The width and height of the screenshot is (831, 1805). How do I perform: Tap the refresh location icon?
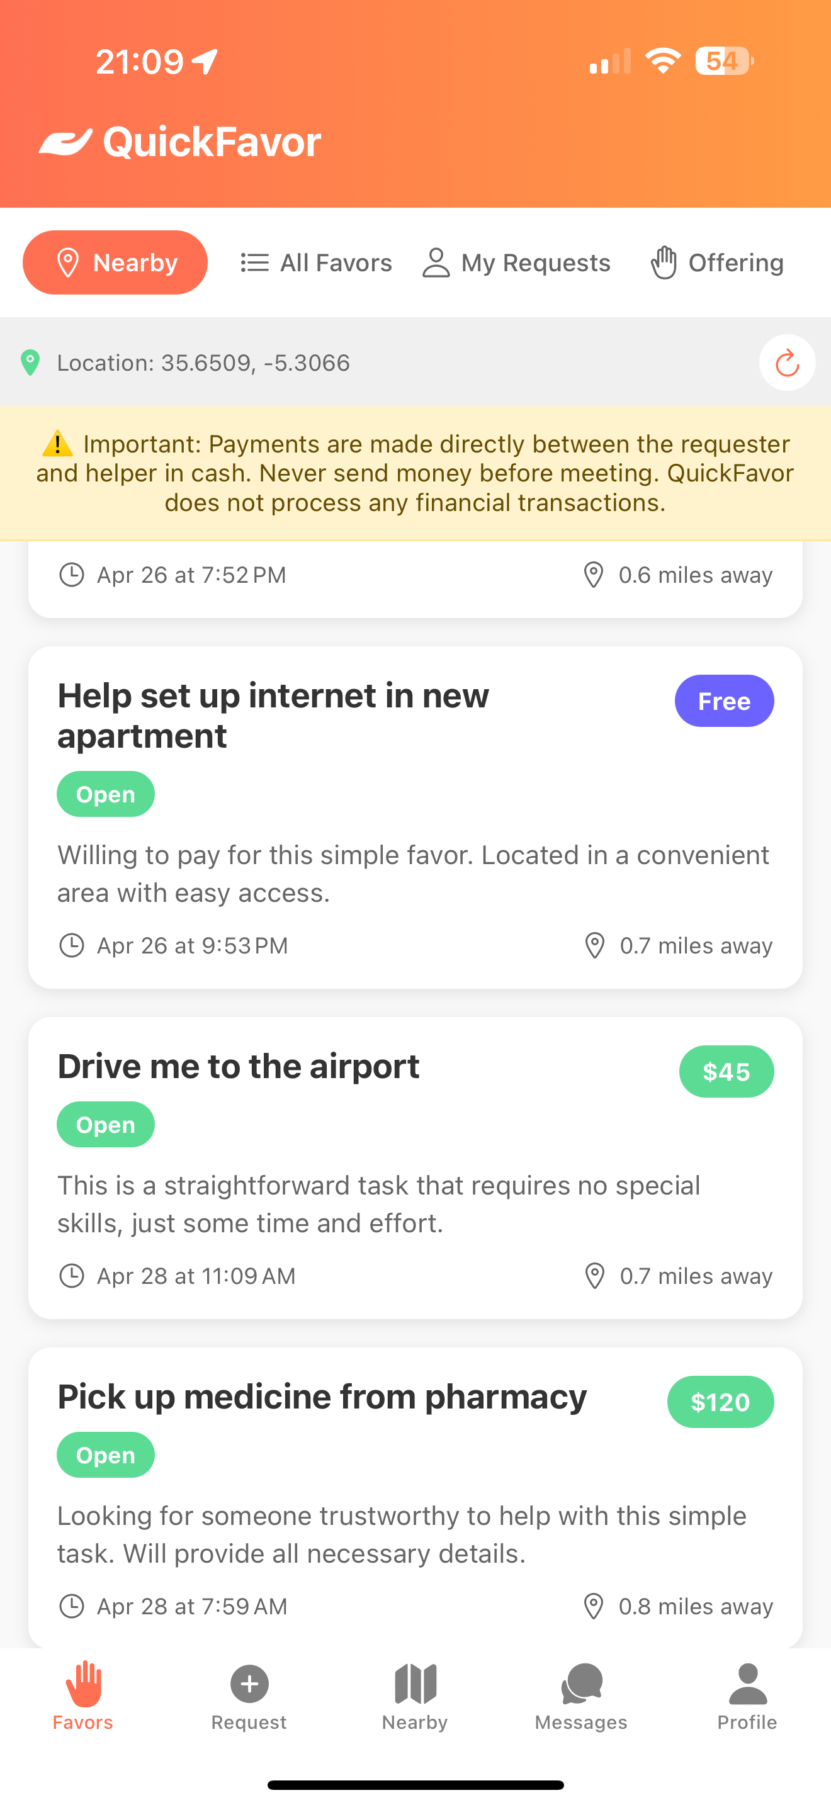[787, 363]
